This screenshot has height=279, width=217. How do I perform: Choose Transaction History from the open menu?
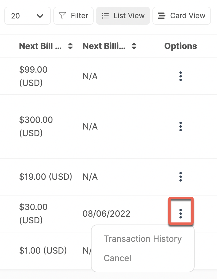142,239
